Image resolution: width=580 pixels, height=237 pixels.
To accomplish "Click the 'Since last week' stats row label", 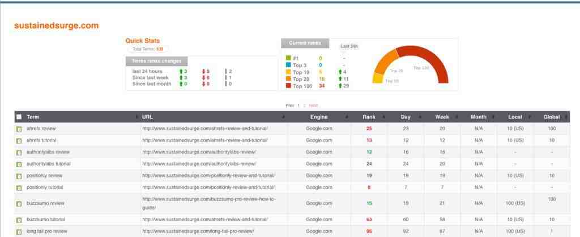I will point(151,78).
